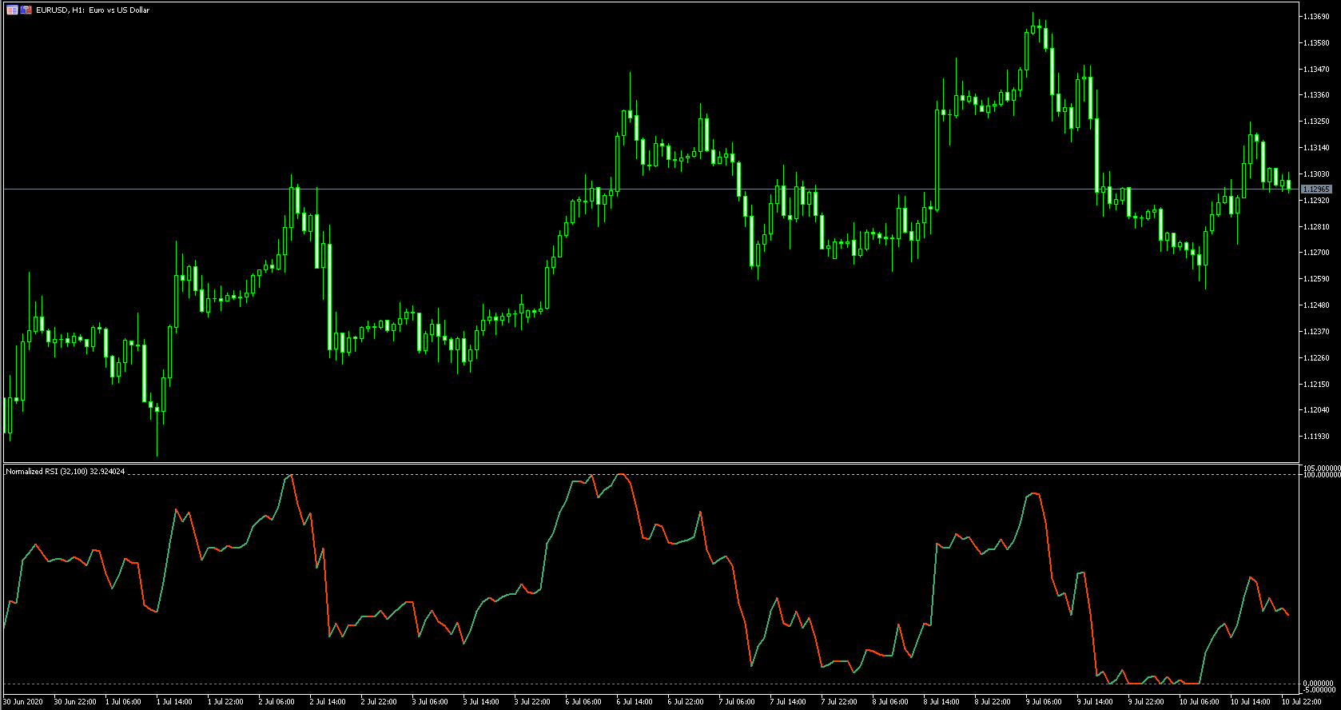Click the 2 Jul 22:00 time label
1341x710 pixels.
[x=379, y=702]
